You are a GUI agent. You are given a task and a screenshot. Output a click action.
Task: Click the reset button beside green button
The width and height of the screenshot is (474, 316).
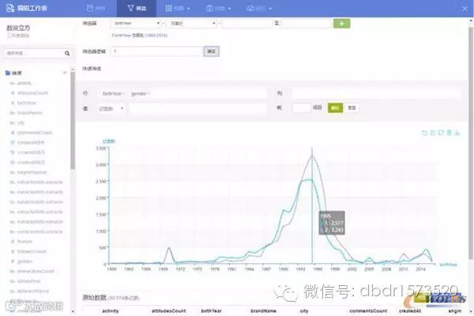(352, 107)
